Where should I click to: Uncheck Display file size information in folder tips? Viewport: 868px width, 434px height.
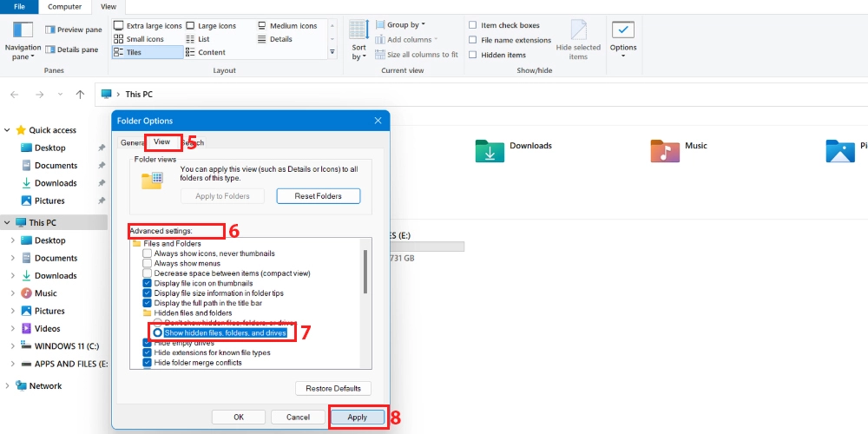coord(148,293)
